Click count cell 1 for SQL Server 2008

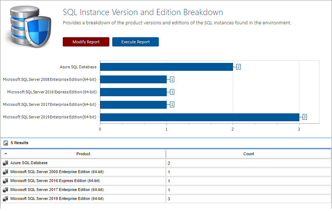[248, 172]
